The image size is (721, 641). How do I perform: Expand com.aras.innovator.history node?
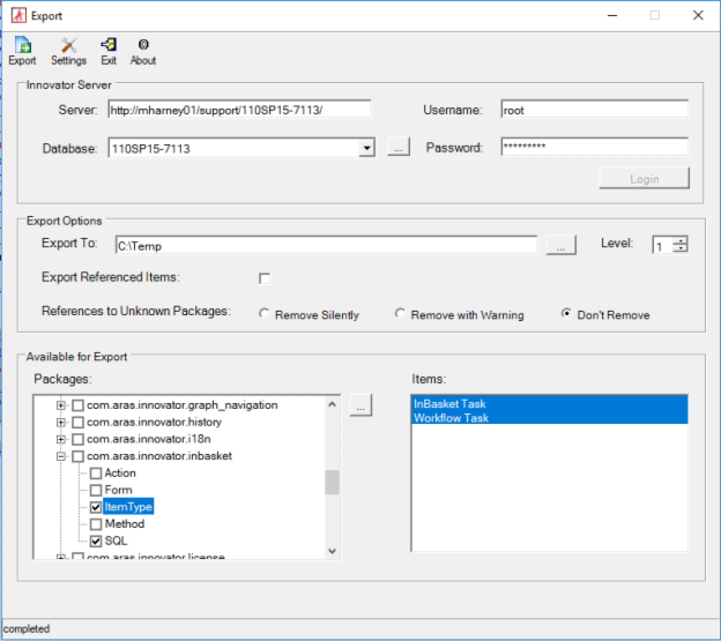click(61, 422)
